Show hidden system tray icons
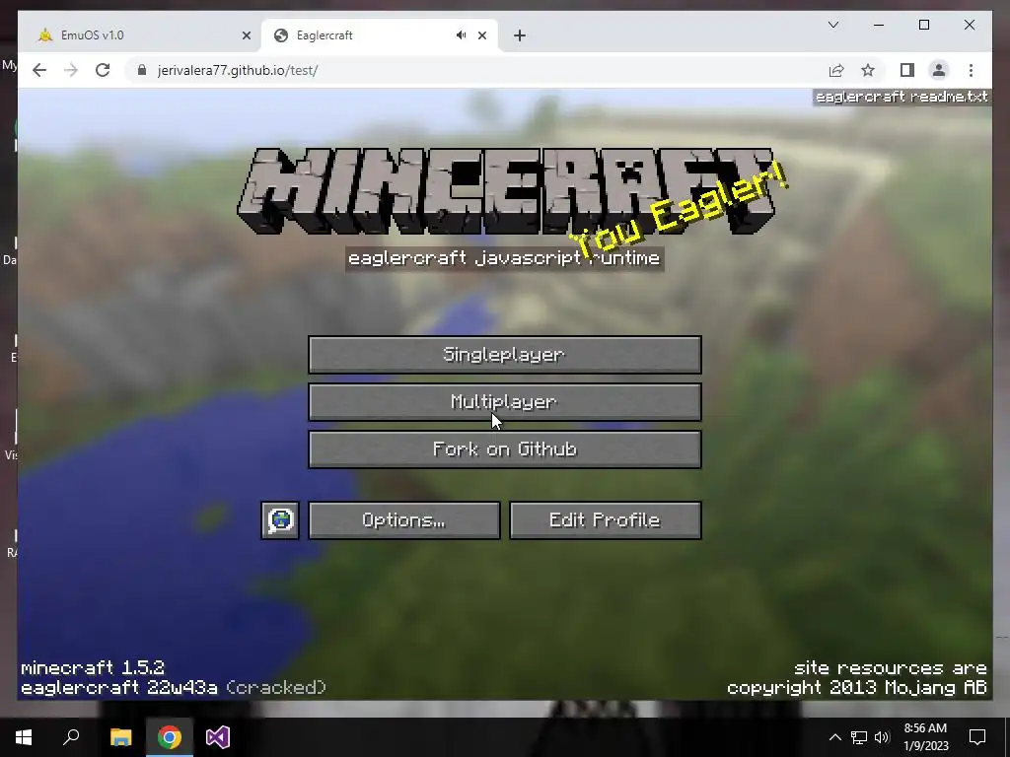 (834, 737)
